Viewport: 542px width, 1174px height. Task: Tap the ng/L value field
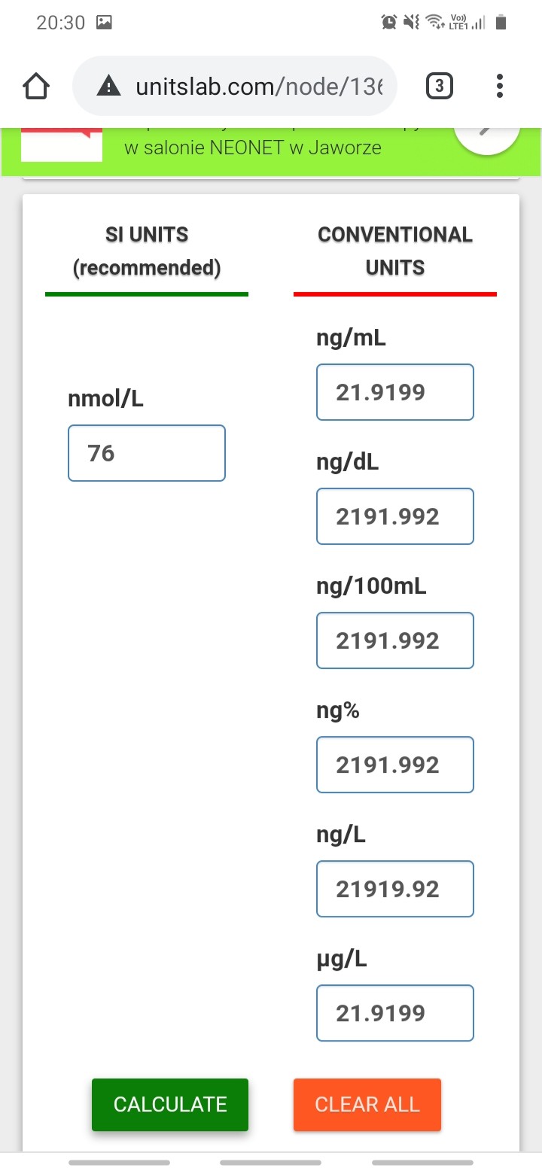[395, 889]
